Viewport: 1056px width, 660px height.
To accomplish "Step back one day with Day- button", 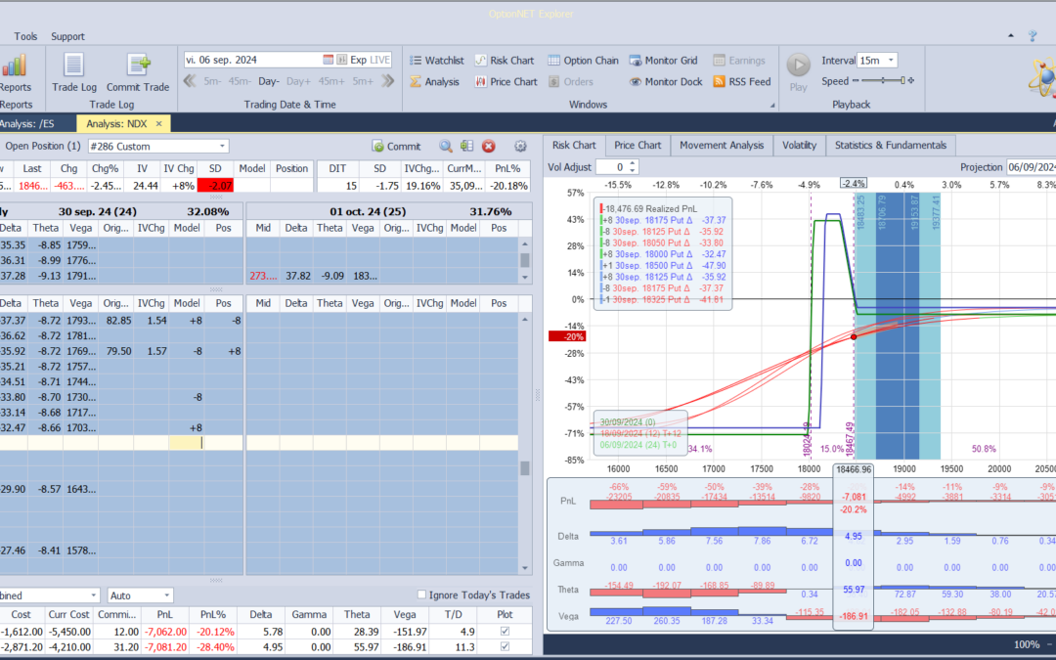I will tap(269, 81).
